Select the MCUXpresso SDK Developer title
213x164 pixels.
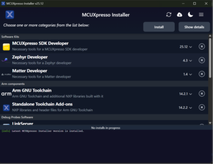pos(40,43)
